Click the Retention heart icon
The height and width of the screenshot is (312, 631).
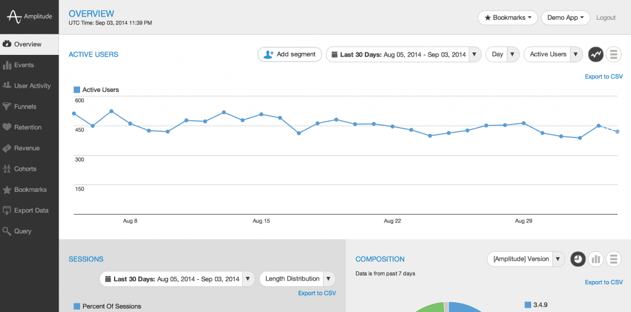click(x=7, y=128)
